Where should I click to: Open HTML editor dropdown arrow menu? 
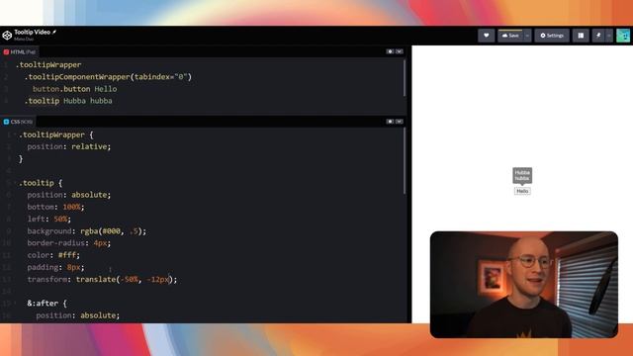tap(399, 51)
